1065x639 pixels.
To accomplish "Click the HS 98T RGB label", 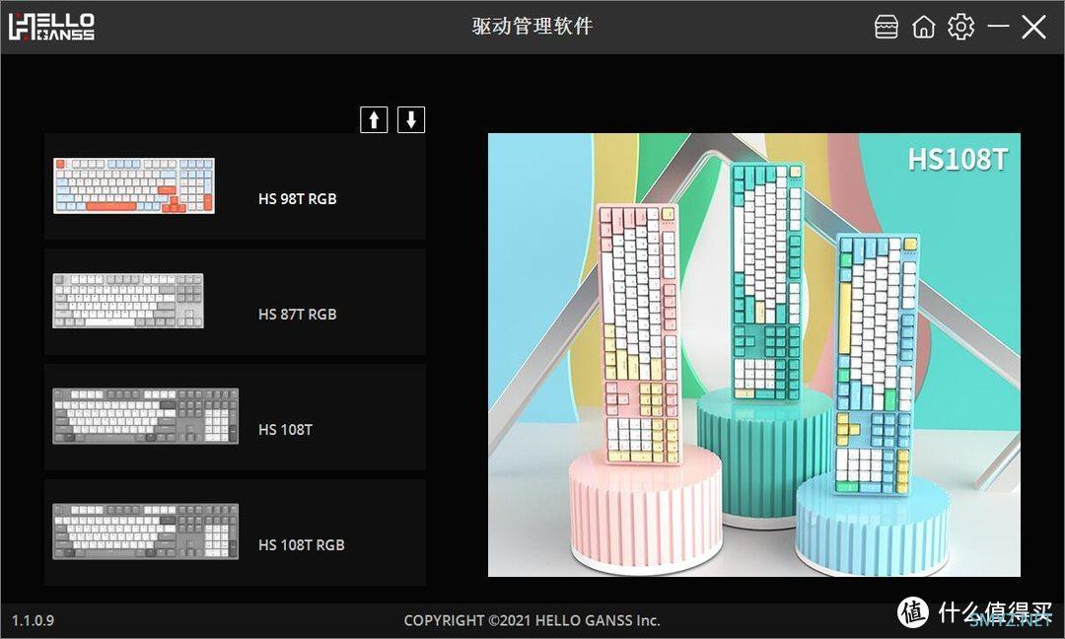I will [x=298, y=199].
